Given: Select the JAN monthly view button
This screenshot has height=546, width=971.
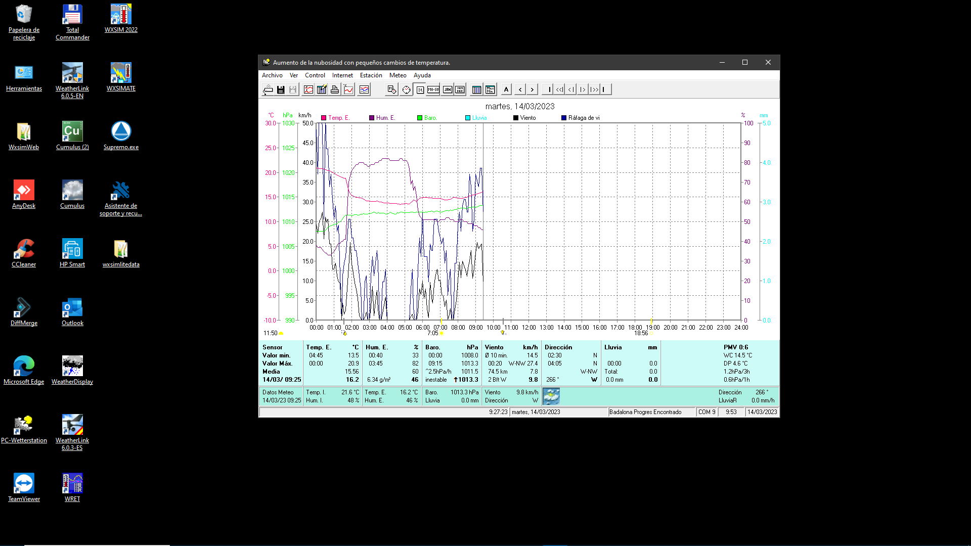Looking at the screenshot, I should click(448, 89).
